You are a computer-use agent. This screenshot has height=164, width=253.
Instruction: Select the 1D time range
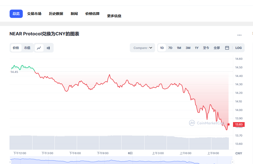pyautogui.click(x=162, y=48)
